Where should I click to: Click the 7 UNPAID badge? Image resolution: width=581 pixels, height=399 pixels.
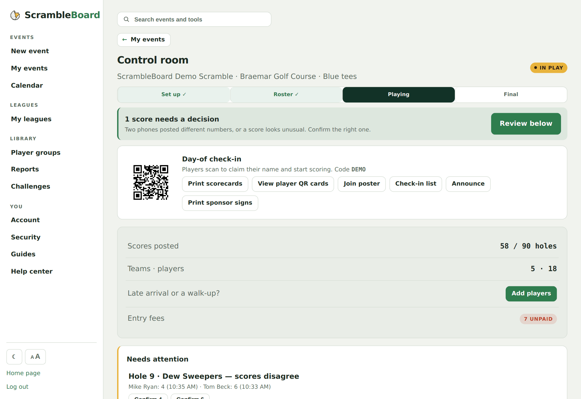pyautogui.click(x=538, y=319)
